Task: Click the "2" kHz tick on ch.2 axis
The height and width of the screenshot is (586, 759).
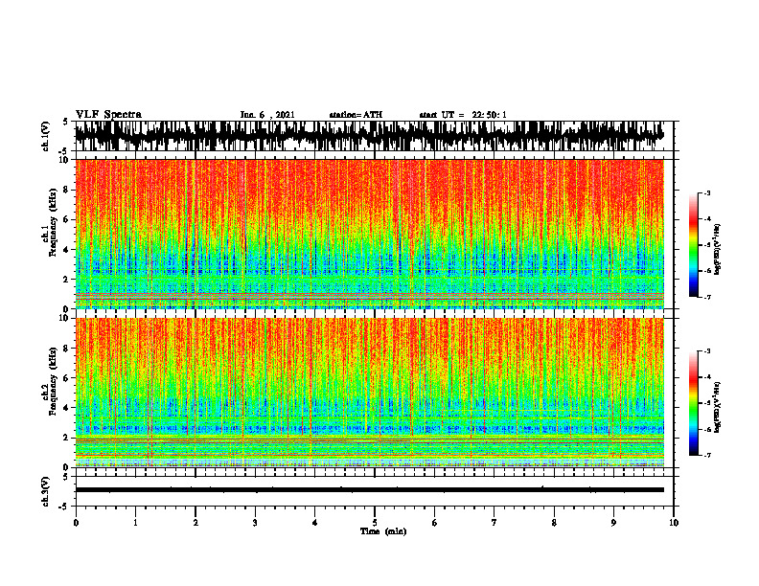Action: tap(66, 438)
